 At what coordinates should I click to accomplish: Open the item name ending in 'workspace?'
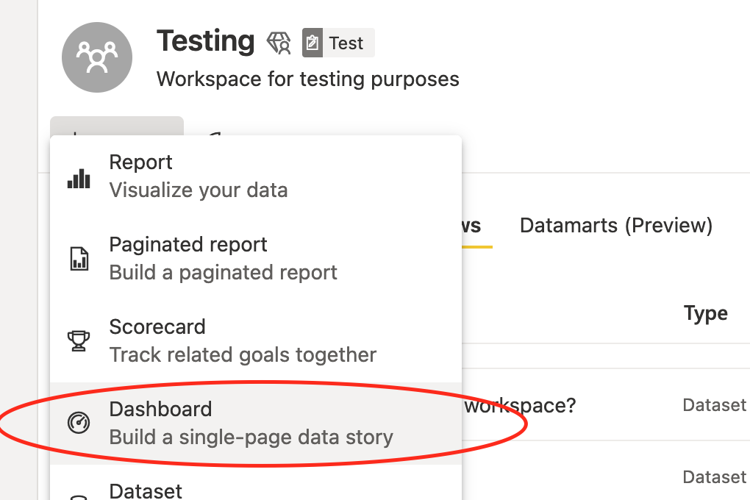tap(521, 406)
